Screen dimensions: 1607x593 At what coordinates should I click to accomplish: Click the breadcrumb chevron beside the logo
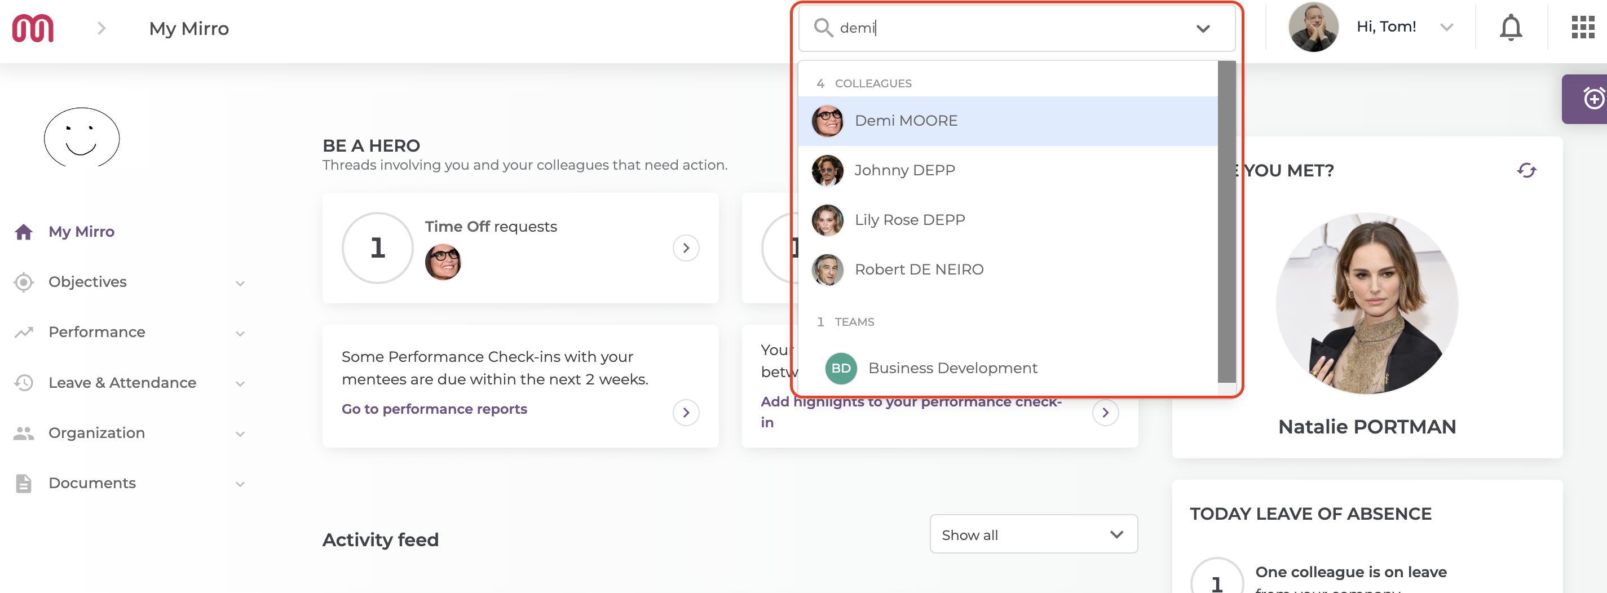101,28
